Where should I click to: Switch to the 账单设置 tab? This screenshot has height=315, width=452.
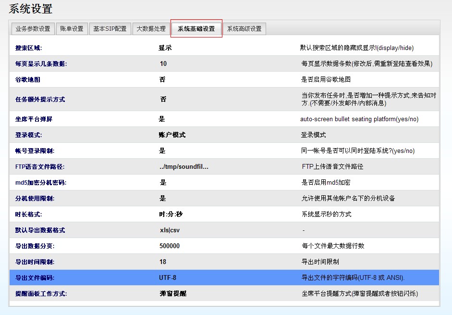click(x=72, y=29)
